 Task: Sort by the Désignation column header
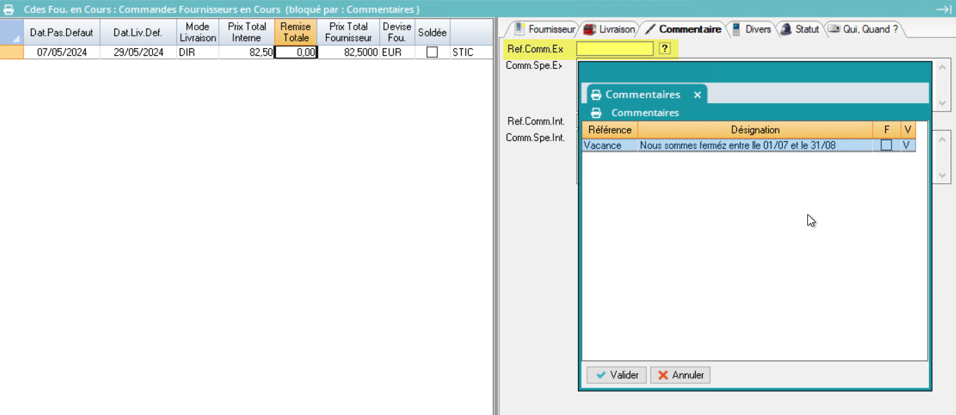point(755,130)
